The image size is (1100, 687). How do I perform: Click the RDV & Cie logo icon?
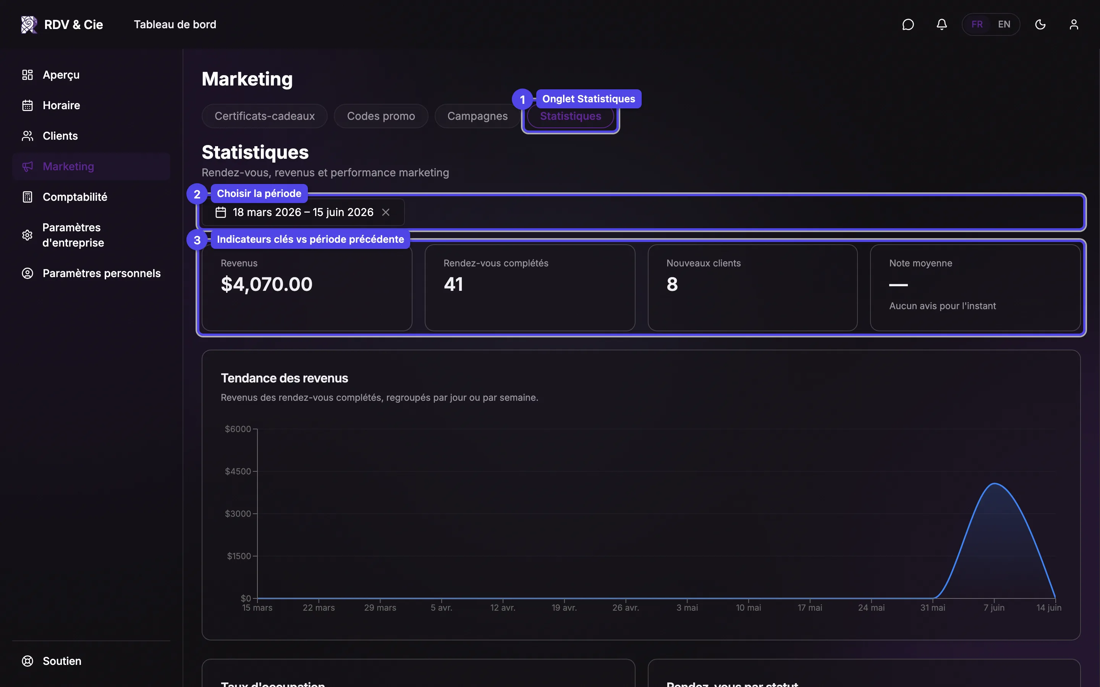(29, 24)
